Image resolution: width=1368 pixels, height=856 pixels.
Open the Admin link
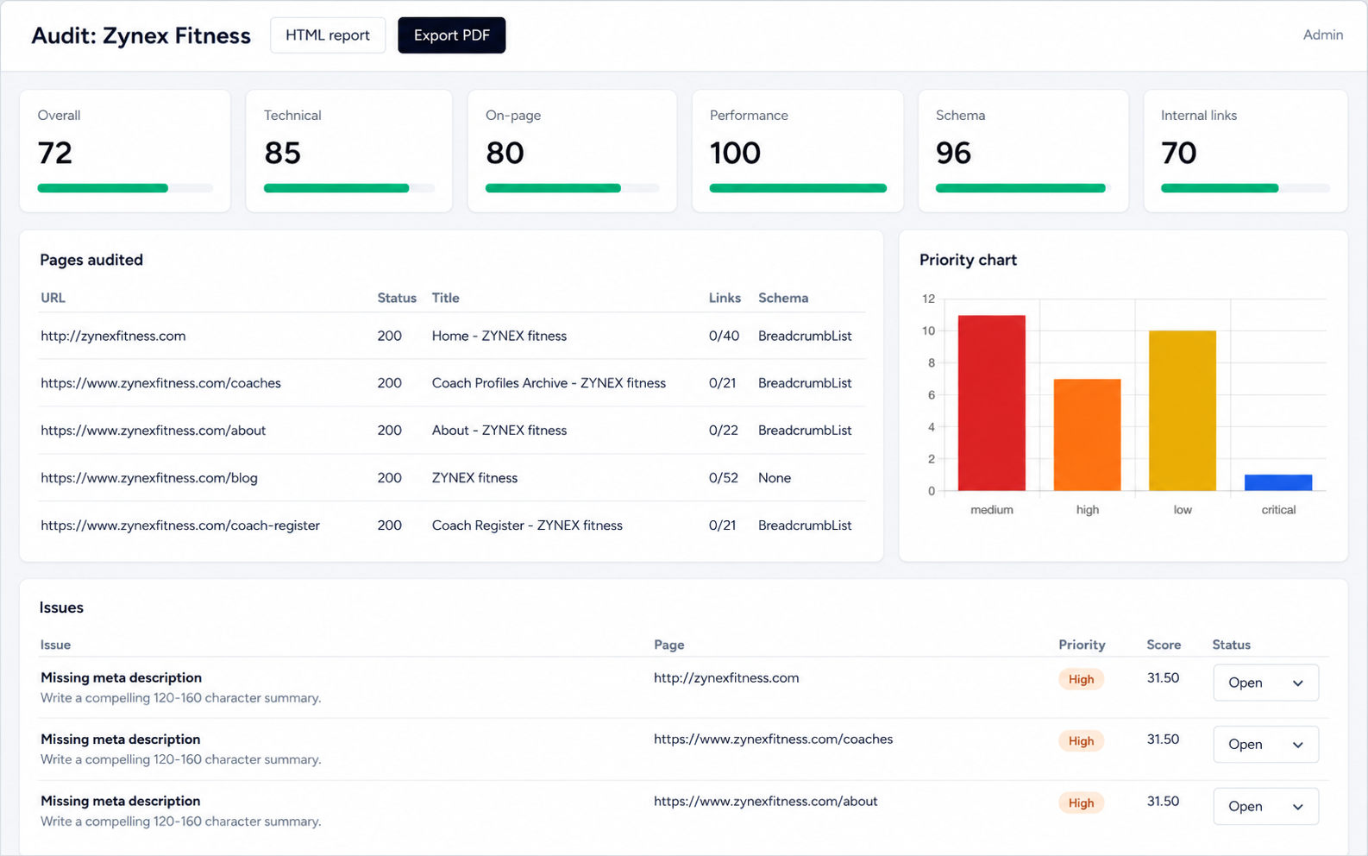1322,35
